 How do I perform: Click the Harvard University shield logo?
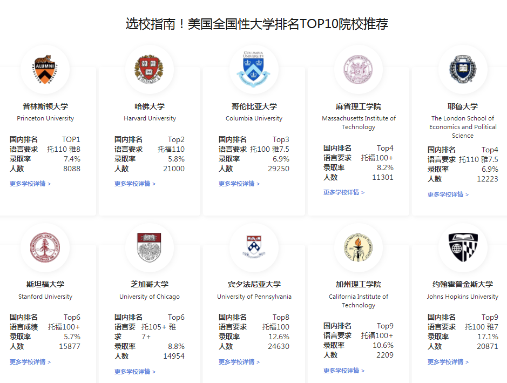pos(149,70)
